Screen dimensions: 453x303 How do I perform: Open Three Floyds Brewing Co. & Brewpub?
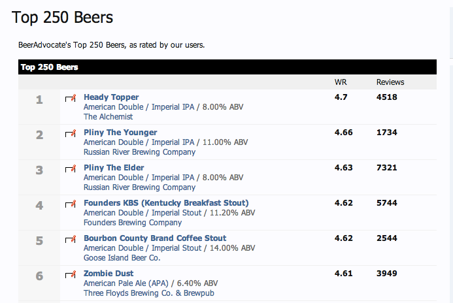(x=149, y=293)
